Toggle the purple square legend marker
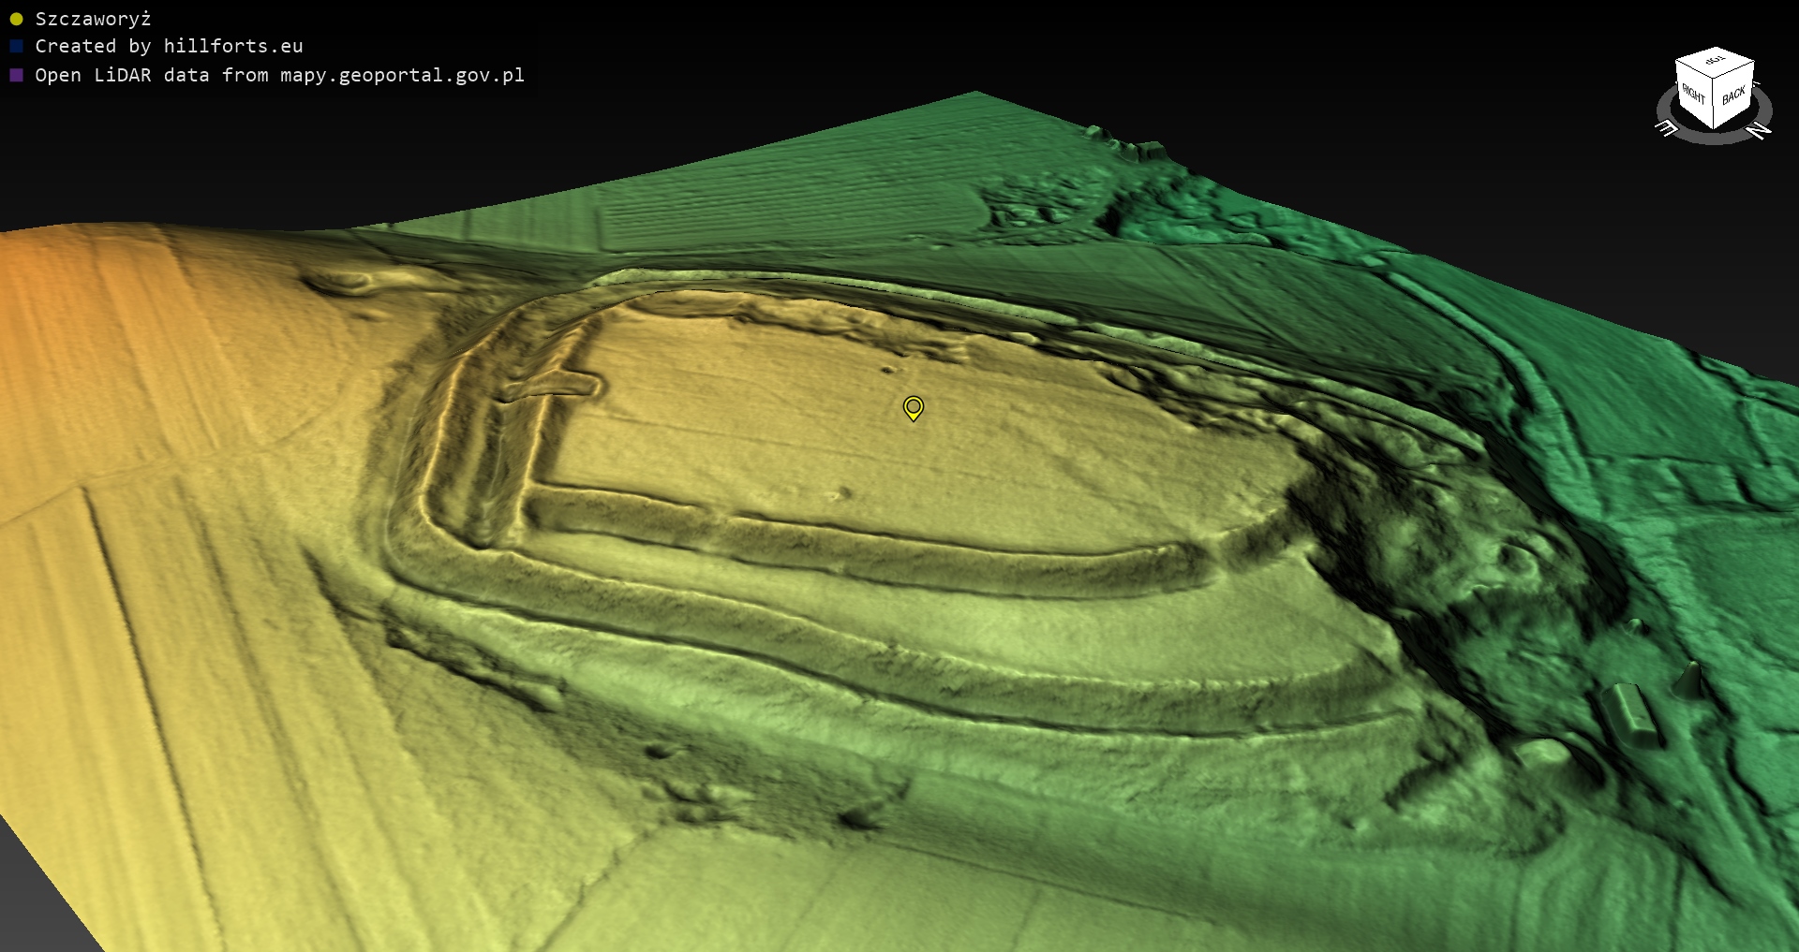This screenshot has width=1799, height=952. tap(16, 75)
